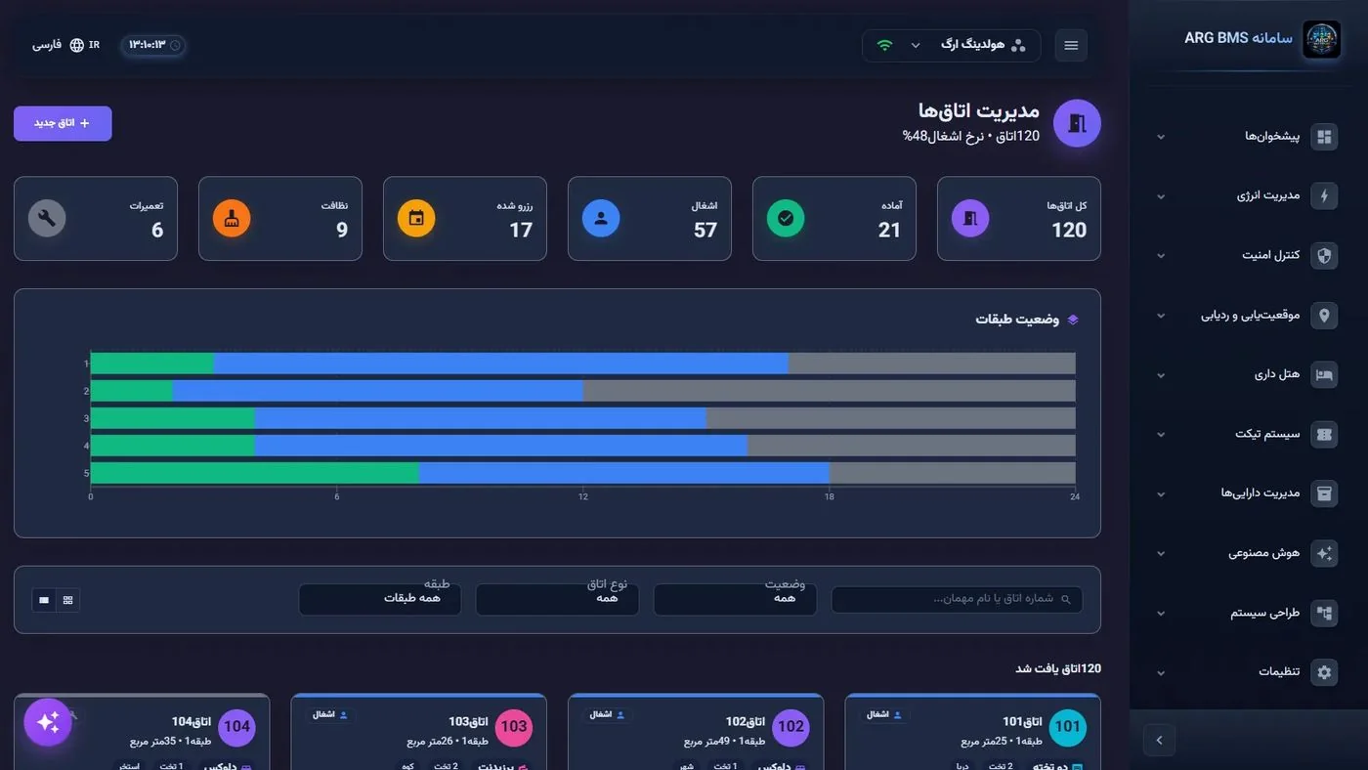Click the orange broom icon on نظافت card
The image size is (1368, 770).
pyautogui.click(x=232, y=219)
